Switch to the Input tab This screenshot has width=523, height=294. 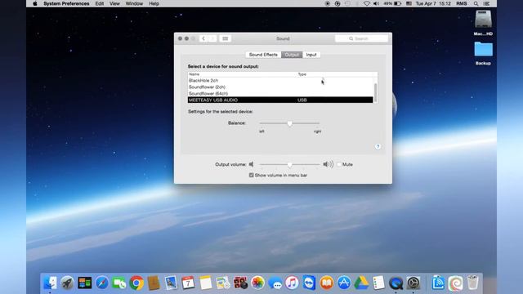[311, 55]
